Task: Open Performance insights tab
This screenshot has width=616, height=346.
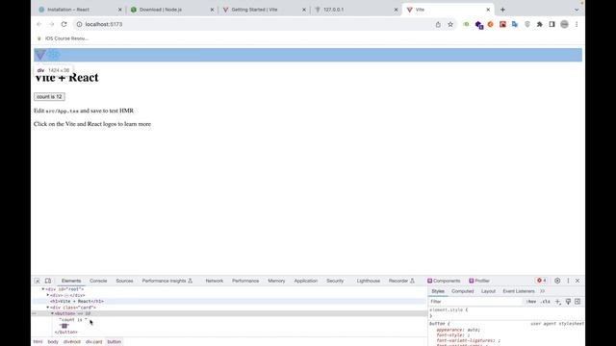Action: [x=167, y=281]
